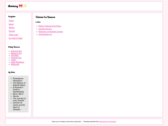Open the Witchcraft resource link
The image size is (168, 126).
pos(15,64)
